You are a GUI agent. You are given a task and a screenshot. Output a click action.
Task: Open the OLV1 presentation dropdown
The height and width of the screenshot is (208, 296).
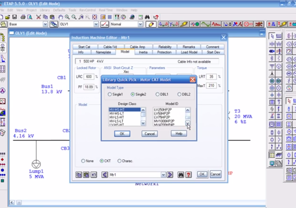pyautogui.click(x=96, y=24)
